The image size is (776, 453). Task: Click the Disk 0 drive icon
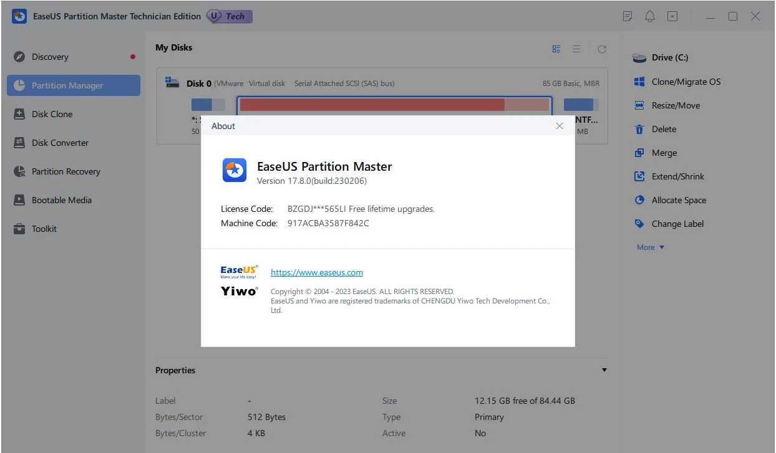pos(172,82)
